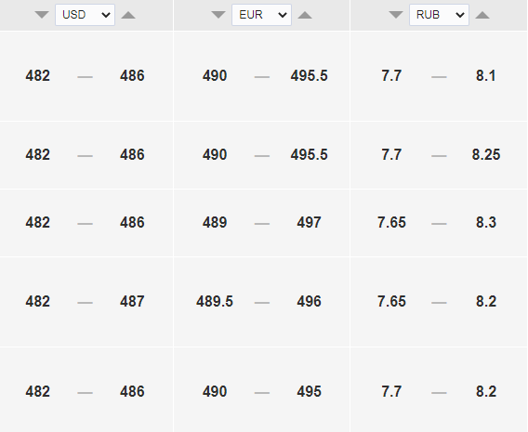528x432 pixels.
Task: Click the 8.25 RUB sell rate
Action: 486,155
